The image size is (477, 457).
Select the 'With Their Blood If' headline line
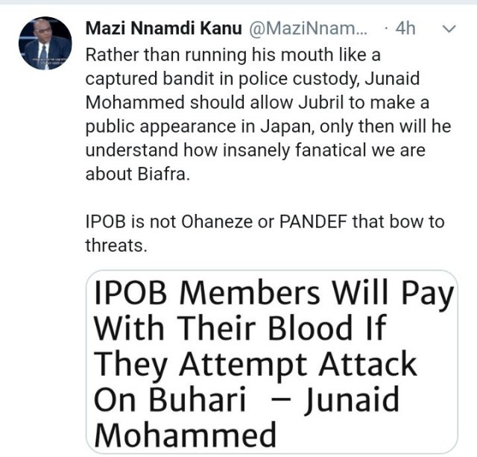(x=240, y=327)
